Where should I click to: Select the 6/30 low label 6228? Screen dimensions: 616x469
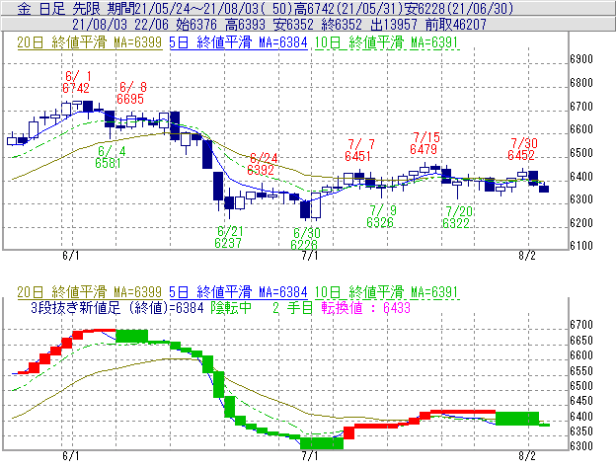[304, 245]
